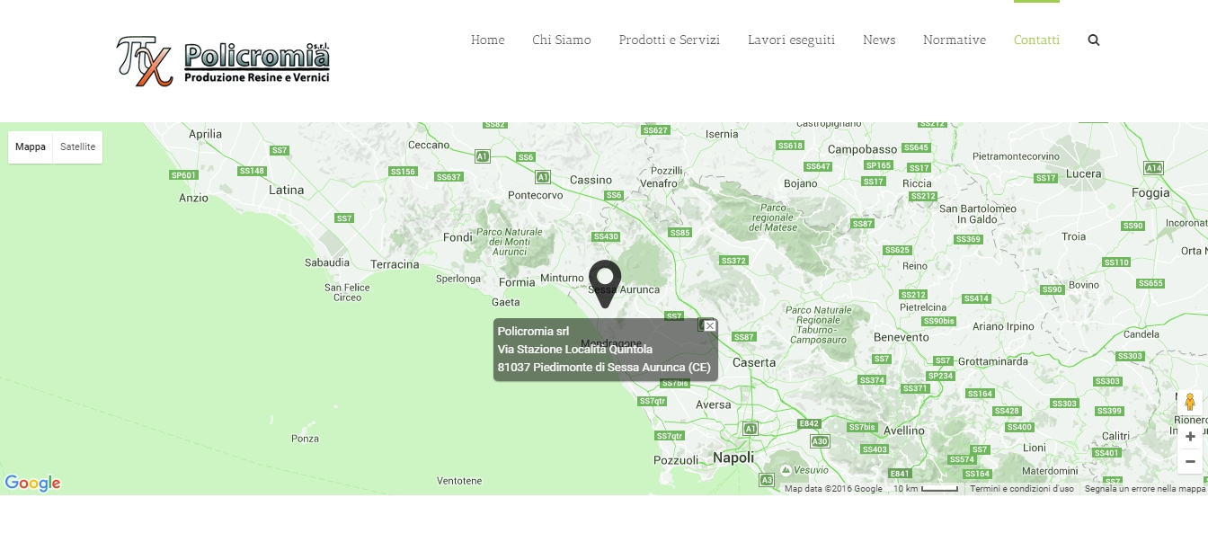Click the Foggia city label
Viewport: 1208px width, 533px height.
point(1150,192)
